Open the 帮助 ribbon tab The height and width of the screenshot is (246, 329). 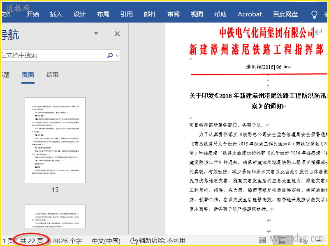click(220, 14)
